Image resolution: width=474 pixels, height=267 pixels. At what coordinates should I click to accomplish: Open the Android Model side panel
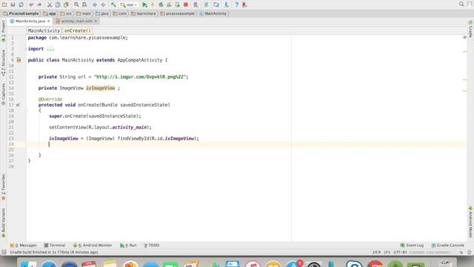click(470, 222)
